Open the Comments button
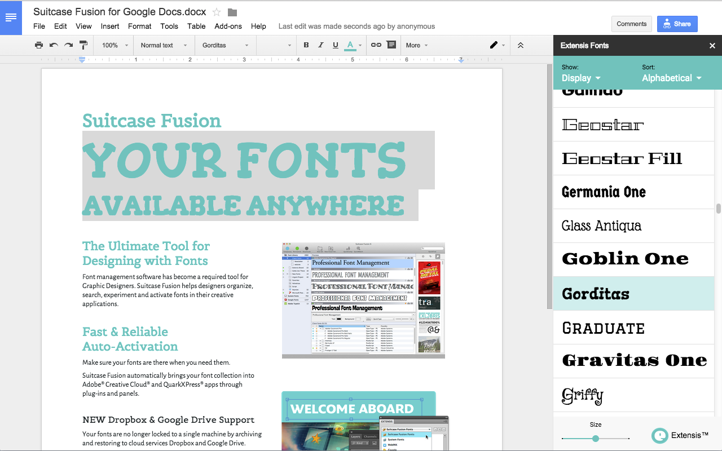 coord(631,24)
